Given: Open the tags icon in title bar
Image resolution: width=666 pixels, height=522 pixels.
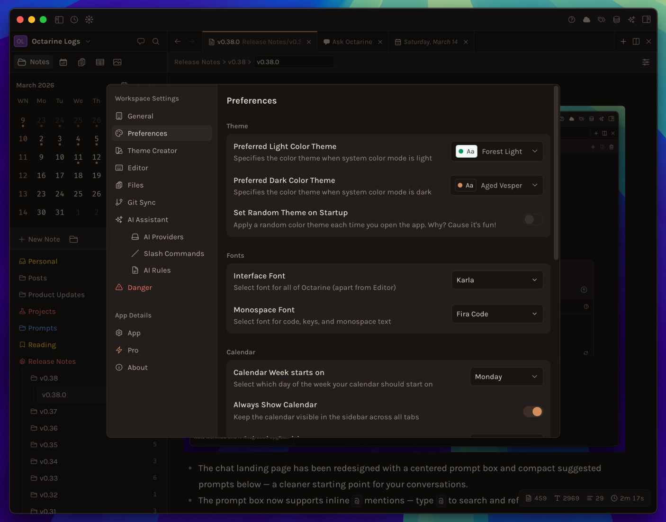Looking at the screenshot, I should tap(602, 19).
